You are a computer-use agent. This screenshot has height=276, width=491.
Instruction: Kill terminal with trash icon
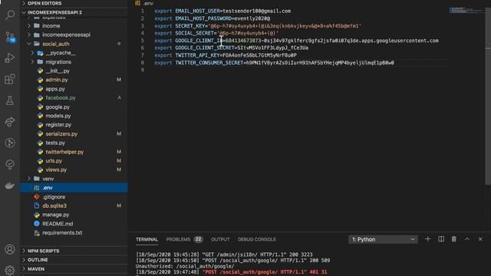click(454, 239)
